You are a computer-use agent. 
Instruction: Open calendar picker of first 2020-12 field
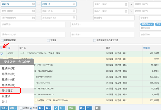coord(33,4)
